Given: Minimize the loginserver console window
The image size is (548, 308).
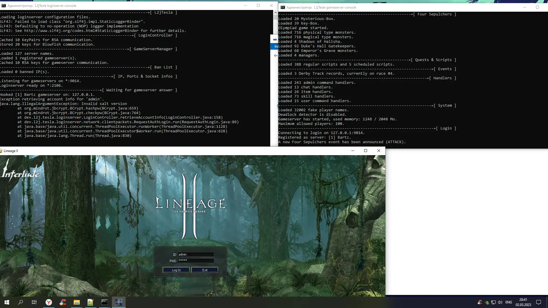Looking at the screenshot, I should click(x=245, y=5).
